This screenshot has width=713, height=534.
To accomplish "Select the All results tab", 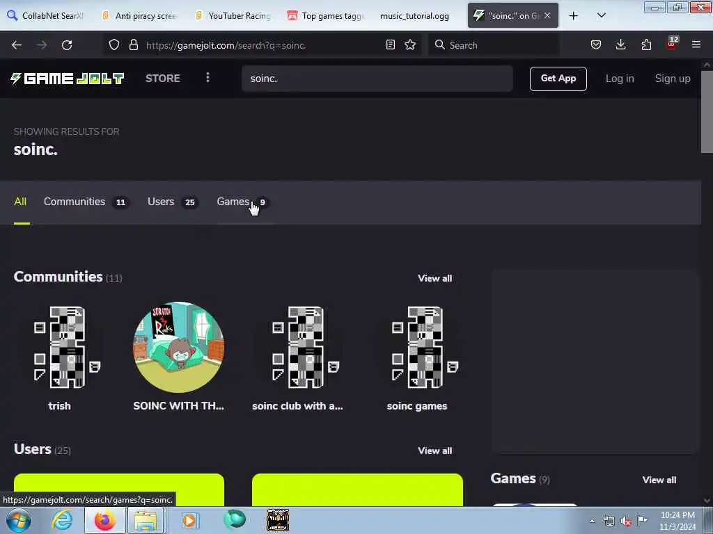I will coord(20,202).
